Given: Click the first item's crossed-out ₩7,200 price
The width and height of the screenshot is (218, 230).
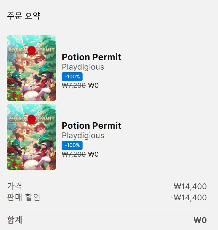Looking at the screenshot, I should 74,86.
